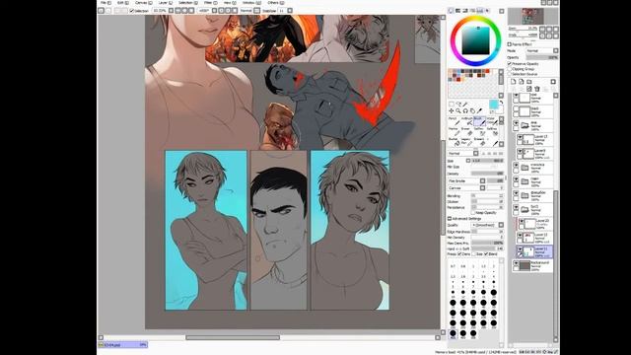631x355 pixels.
Task: Create a new layer folder
Action: tap(529, 82)
